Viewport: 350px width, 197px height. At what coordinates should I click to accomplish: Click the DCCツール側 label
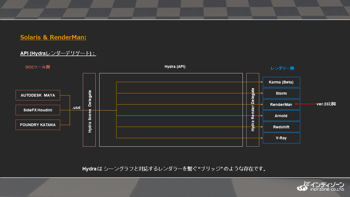[x=38, y=67]
